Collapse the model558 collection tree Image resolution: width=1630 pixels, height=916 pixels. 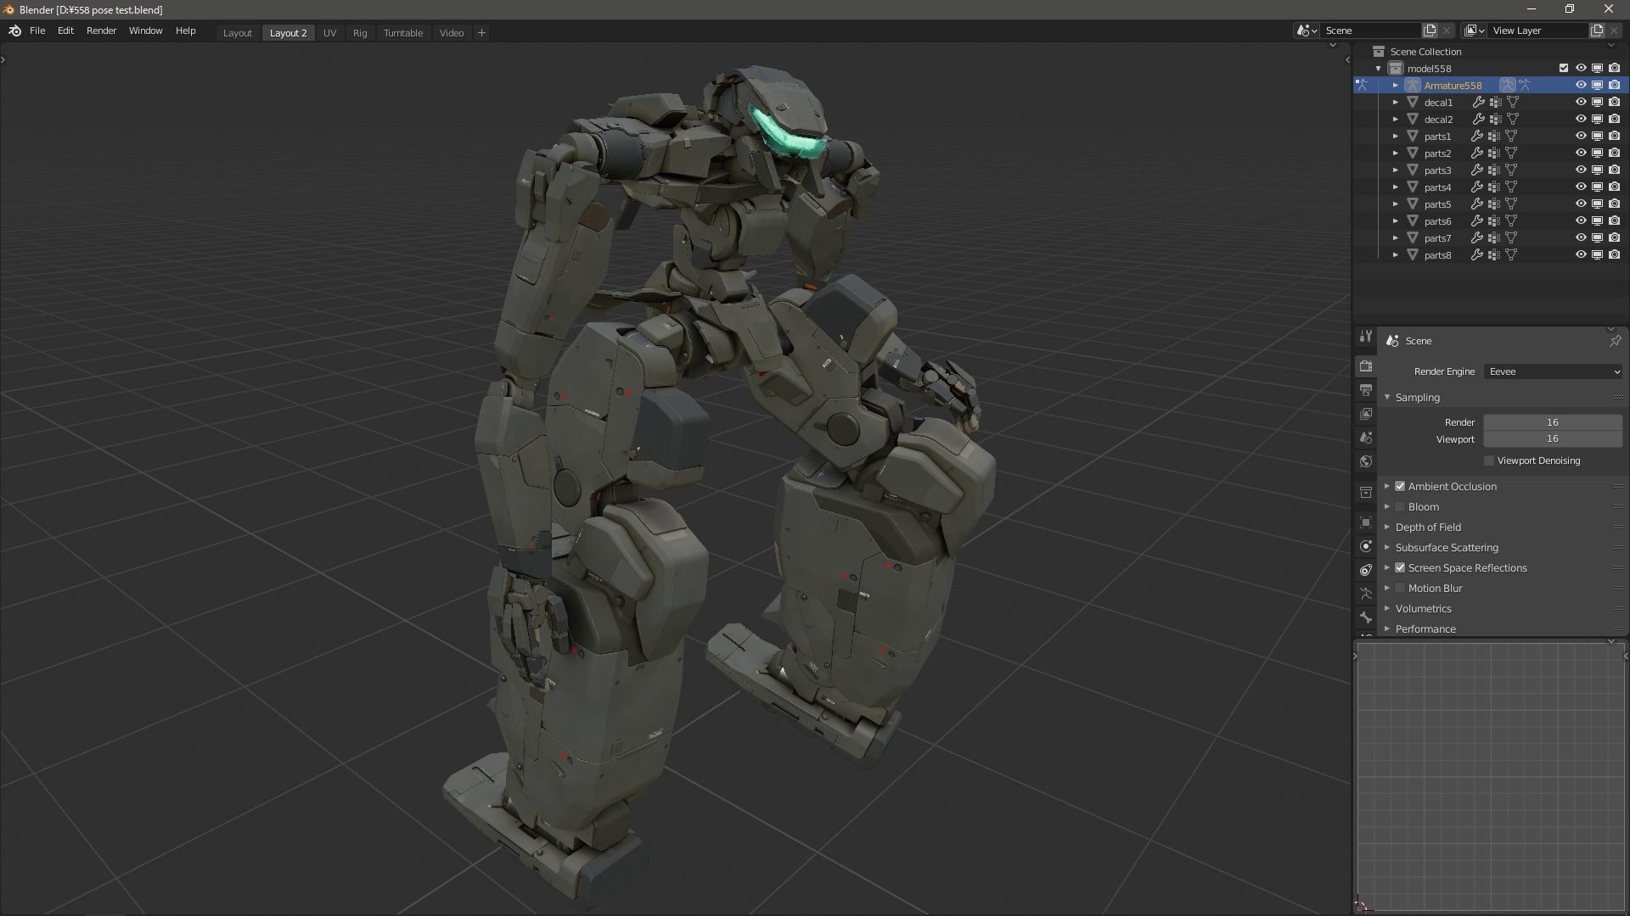tap(1378, 69)
